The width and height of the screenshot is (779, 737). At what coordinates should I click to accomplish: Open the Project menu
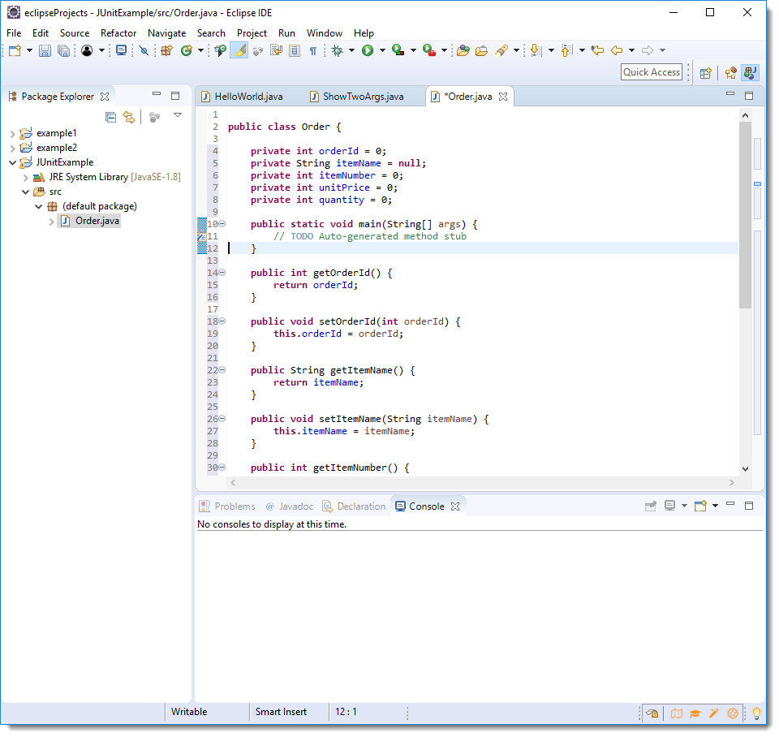(x=252, y=32)
